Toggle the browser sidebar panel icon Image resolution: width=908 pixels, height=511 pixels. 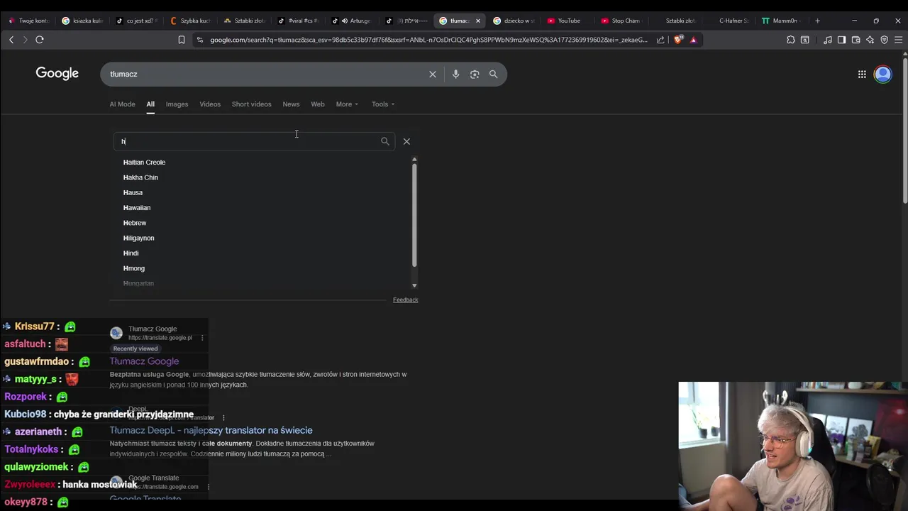841,40
